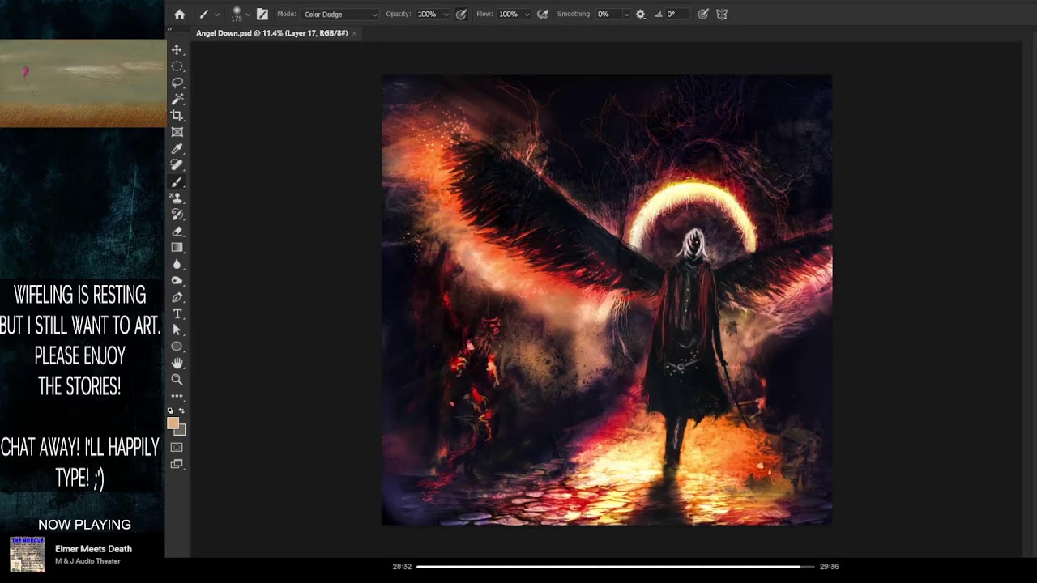The width and height of the screenshot is (1037, 583).
Task: Open smoothing options gear
Action: point(641,14)
